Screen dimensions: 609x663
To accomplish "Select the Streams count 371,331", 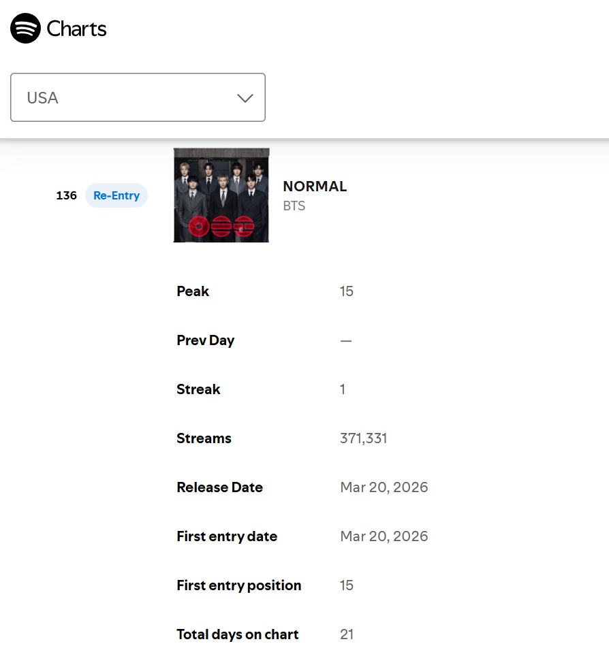I will (x=364, y=438).
